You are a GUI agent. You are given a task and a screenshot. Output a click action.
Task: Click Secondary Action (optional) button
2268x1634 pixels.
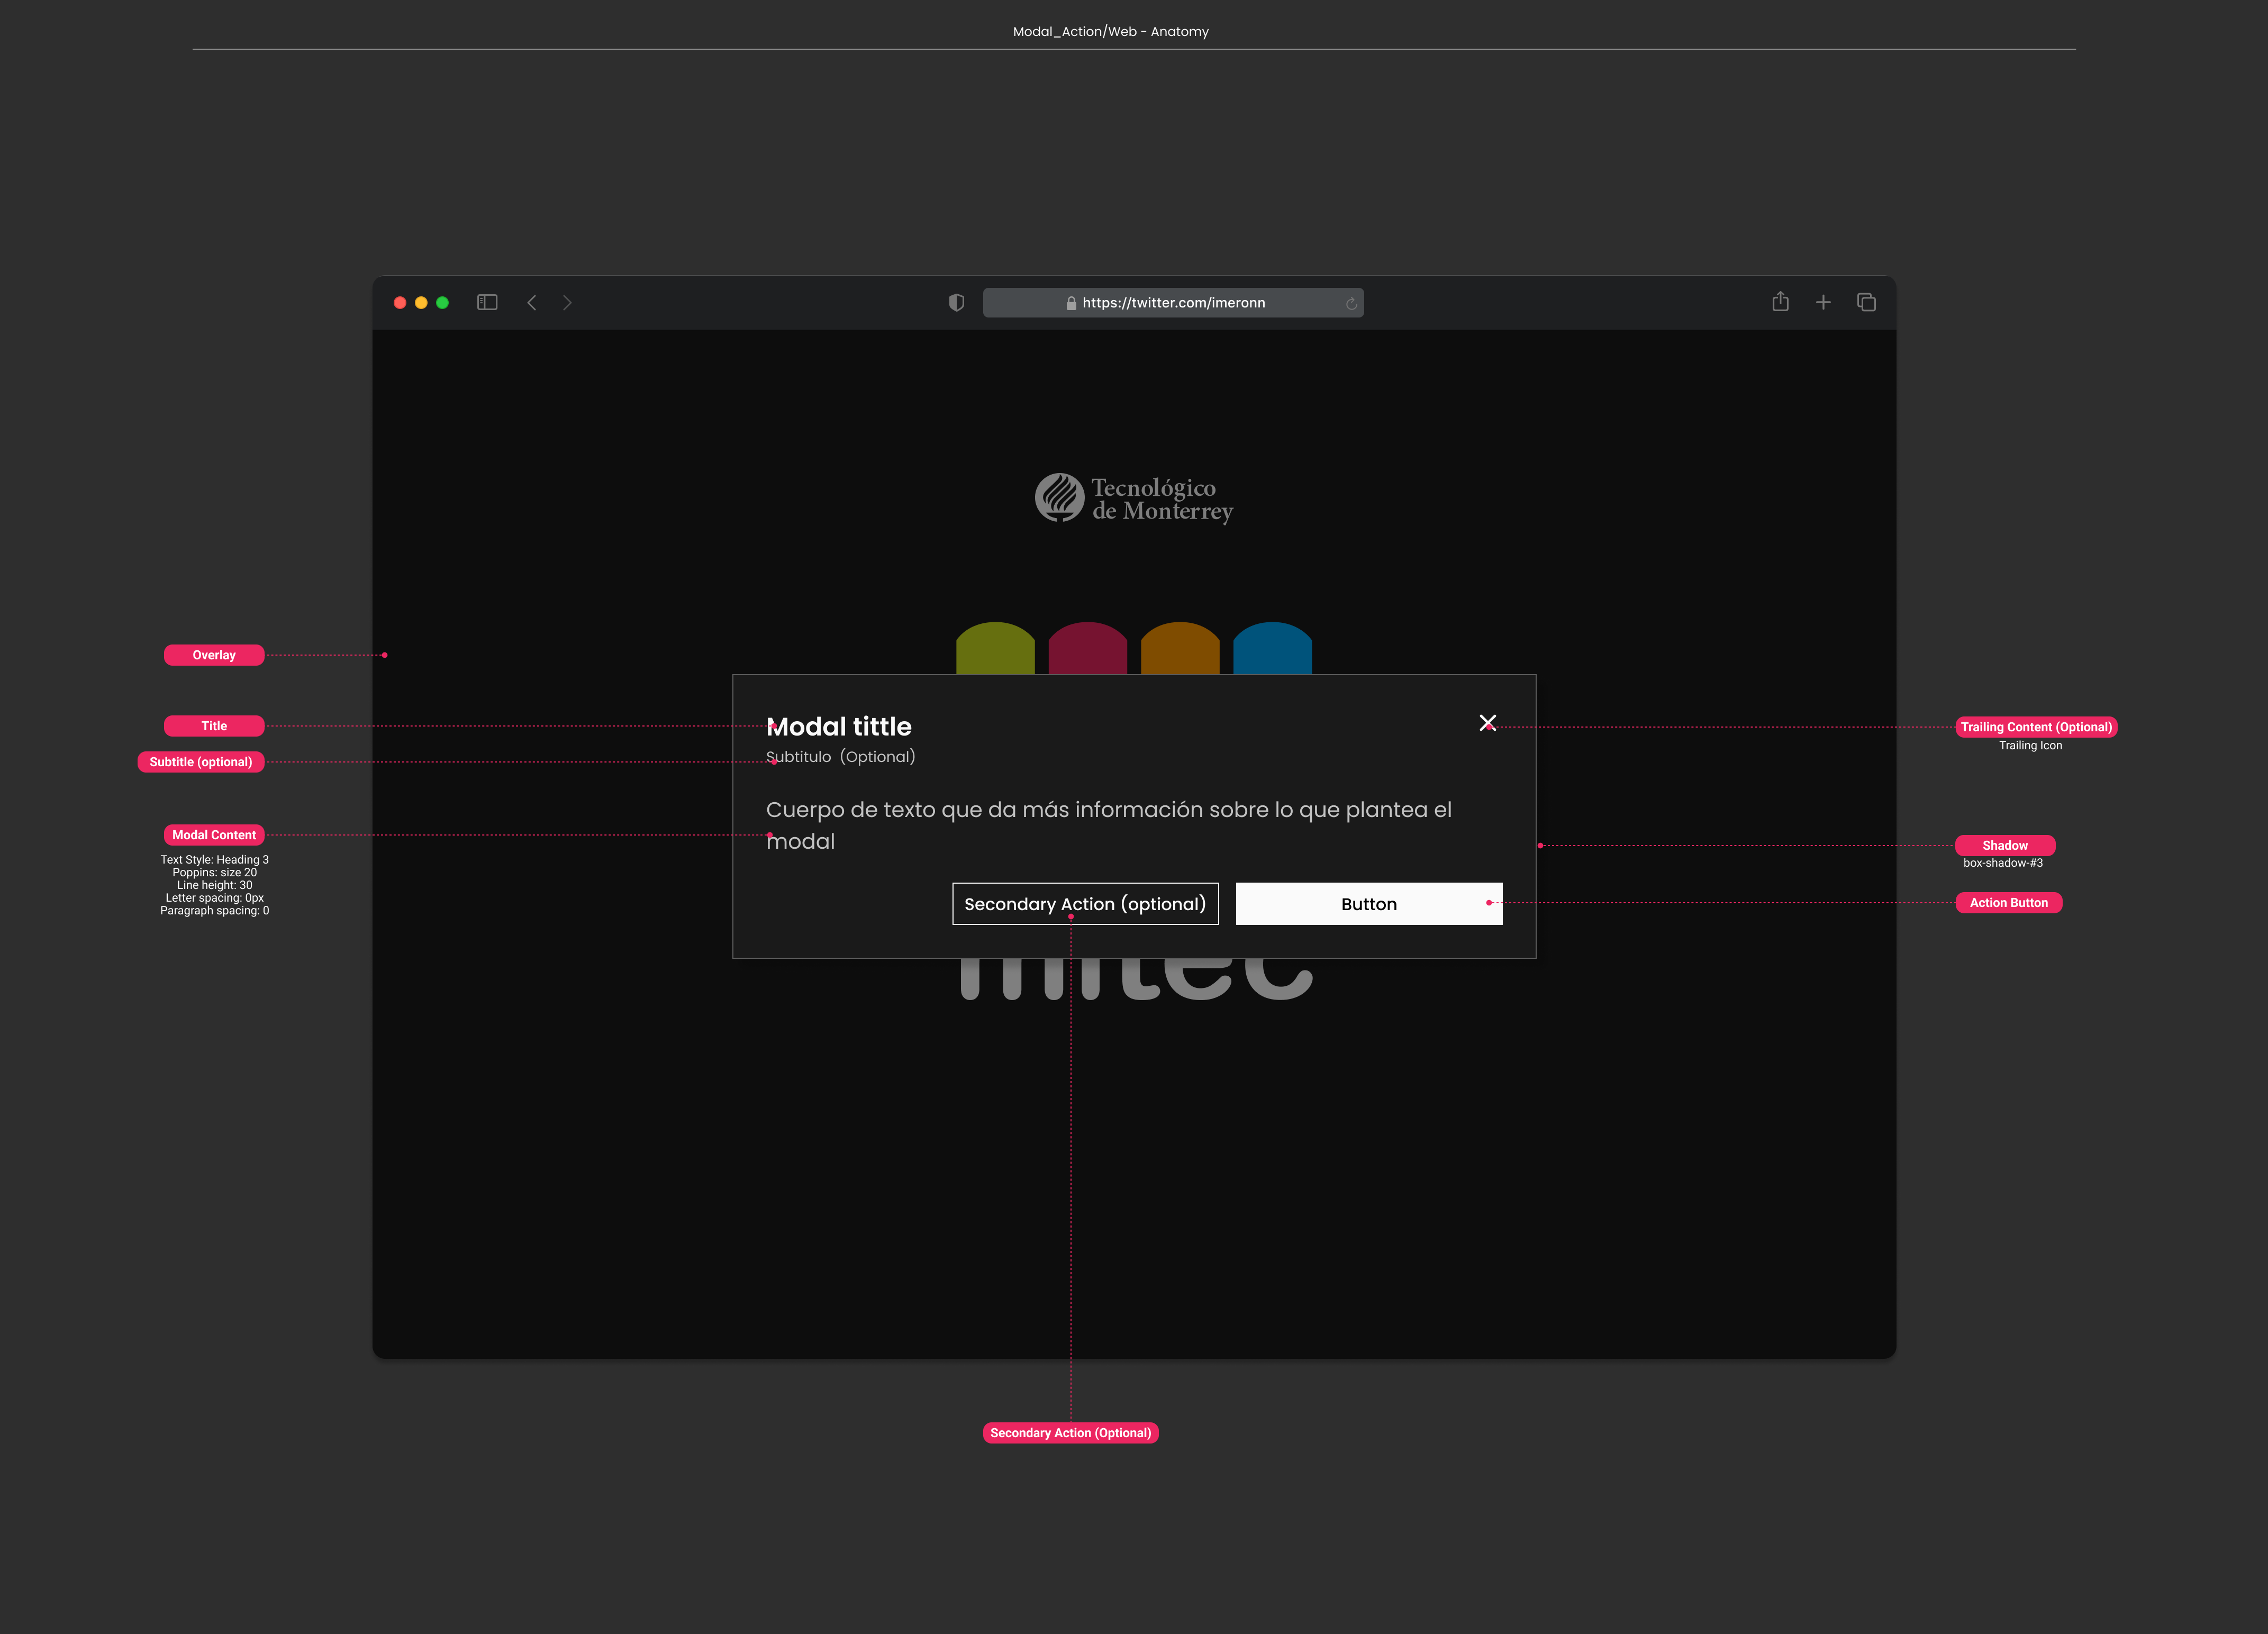1085,904
